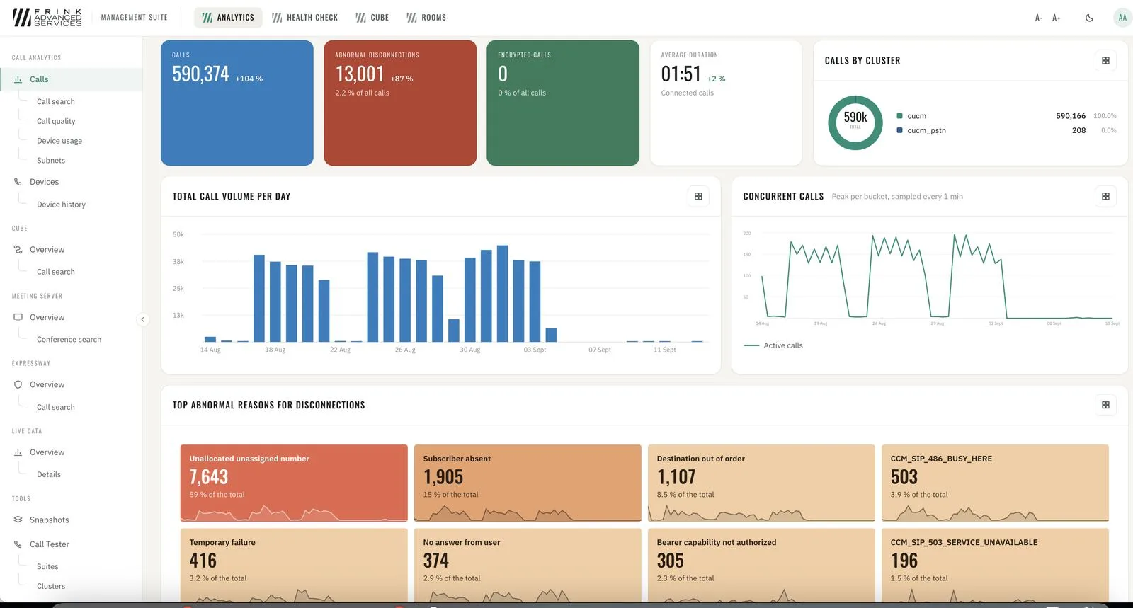Select the red Abnormal Disconnections card
The width and height of the screenshot is (1133, 608).
tap(400, 103)
